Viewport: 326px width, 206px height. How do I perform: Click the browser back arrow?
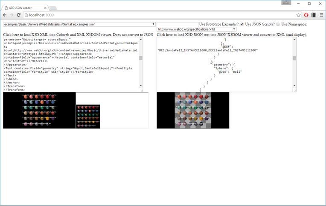point(5,15)
